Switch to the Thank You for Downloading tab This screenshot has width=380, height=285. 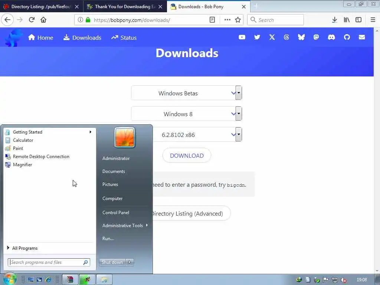click(x=125, y=7)
